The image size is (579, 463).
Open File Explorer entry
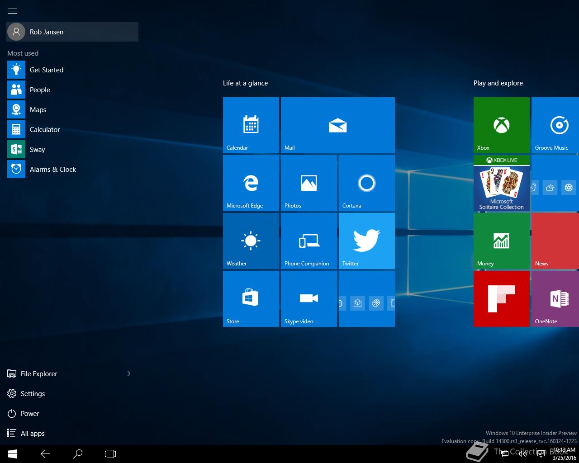(x=63, y=373)
